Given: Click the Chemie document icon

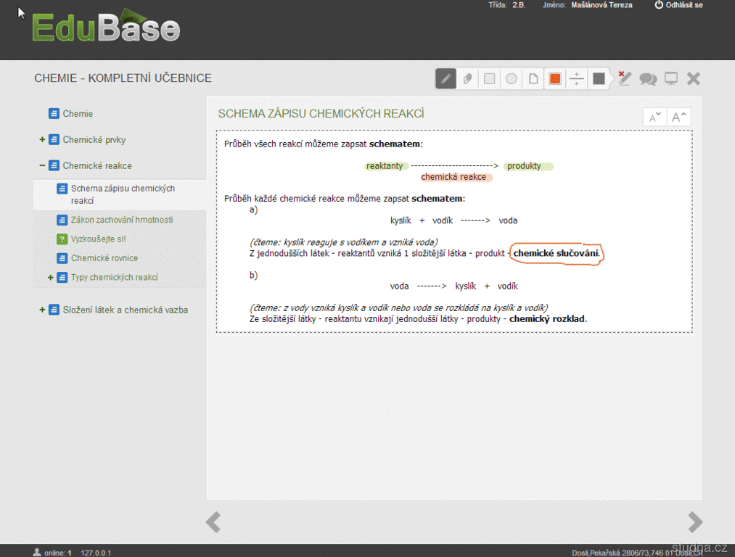Looking at the screenshot, I should (54, 113).
